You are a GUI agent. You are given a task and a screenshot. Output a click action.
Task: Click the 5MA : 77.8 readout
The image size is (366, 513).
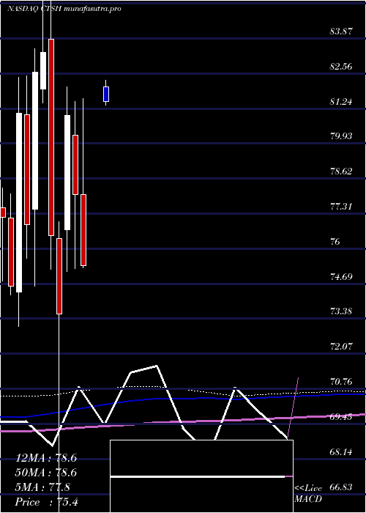coord(42,487)
